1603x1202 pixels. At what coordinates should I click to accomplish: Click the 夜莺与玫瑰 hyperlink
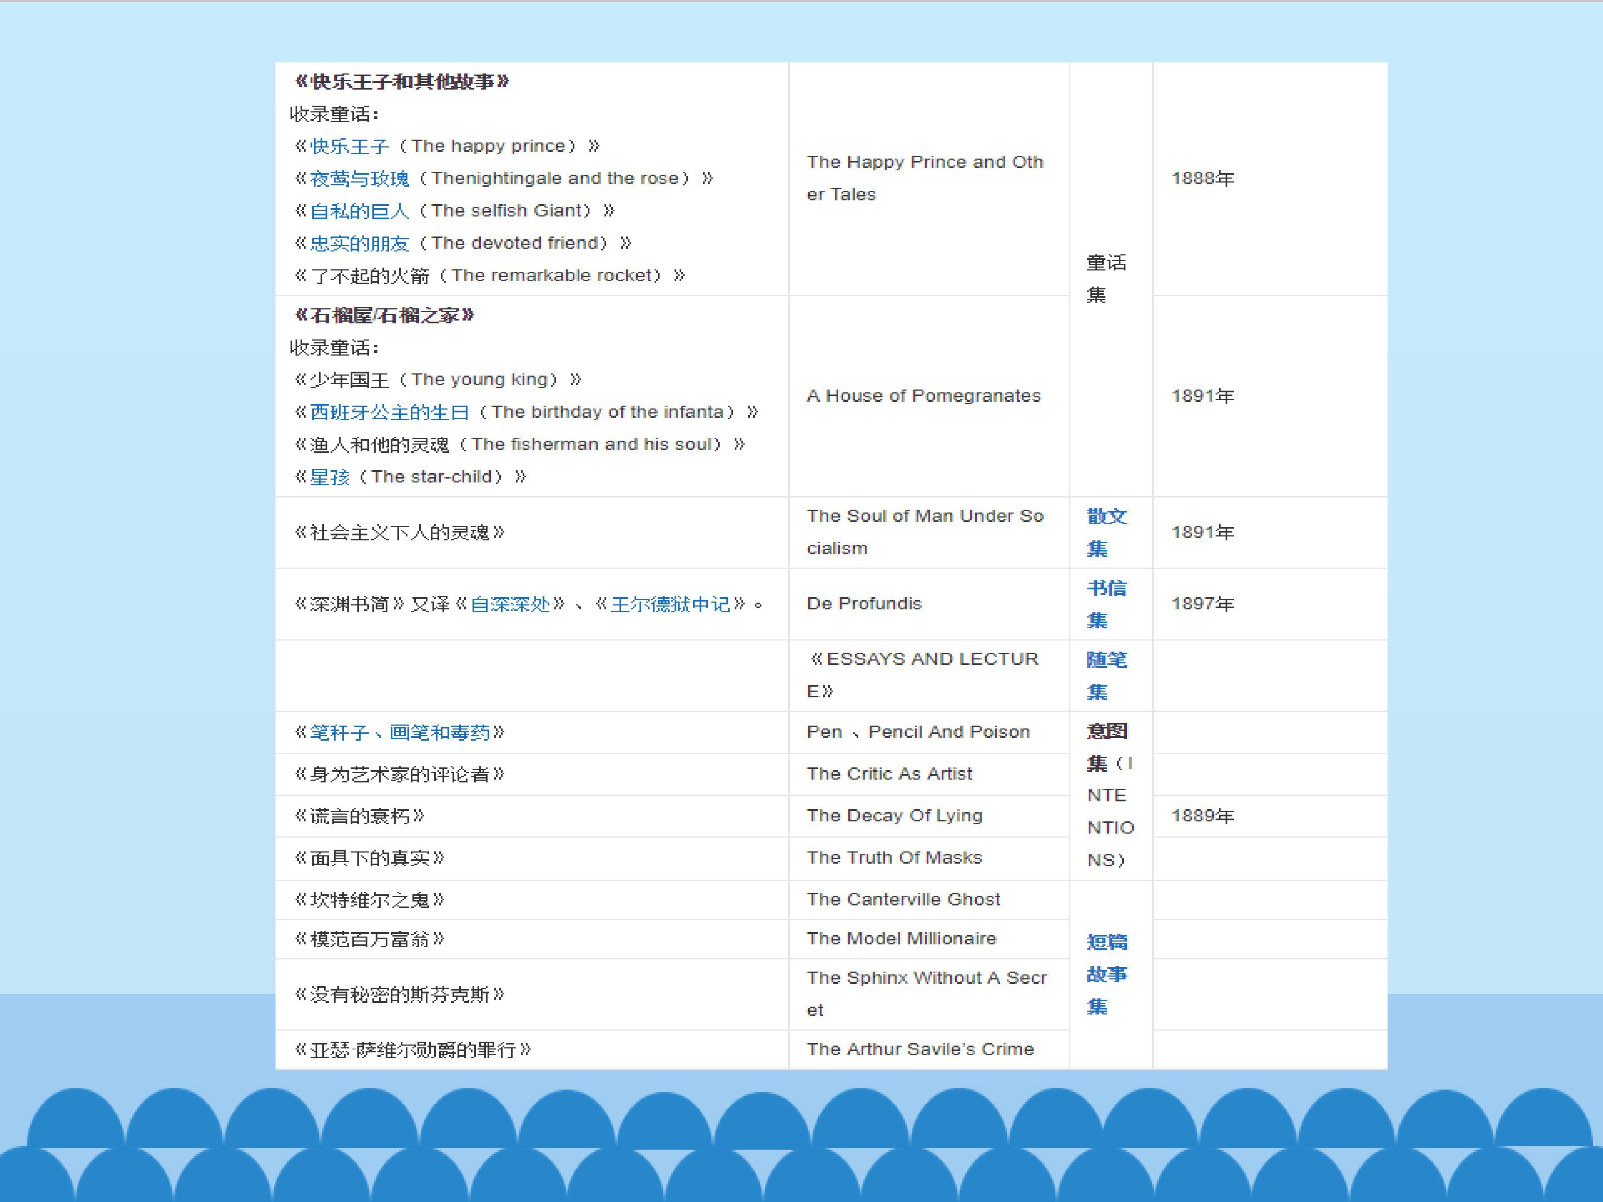point(360,179)
